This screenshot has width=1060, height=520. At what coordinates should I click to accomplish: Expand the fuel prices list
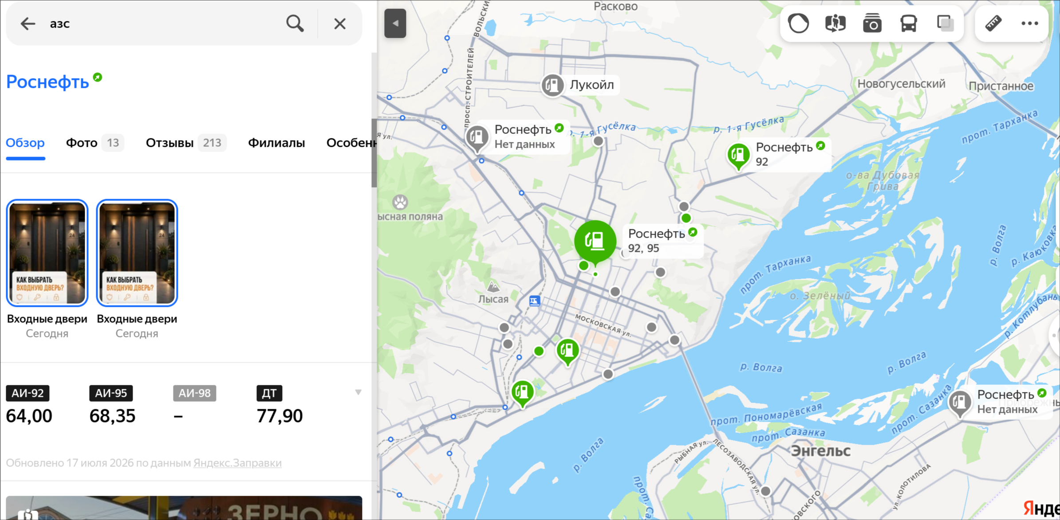pos(358,392)
